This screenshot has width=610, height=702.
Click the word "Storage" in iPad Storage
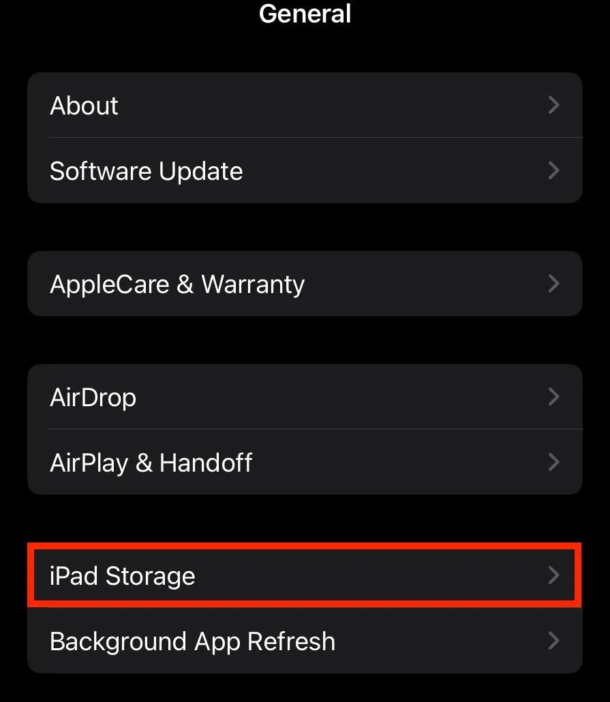pyautogui.click(x=151, y=577)
